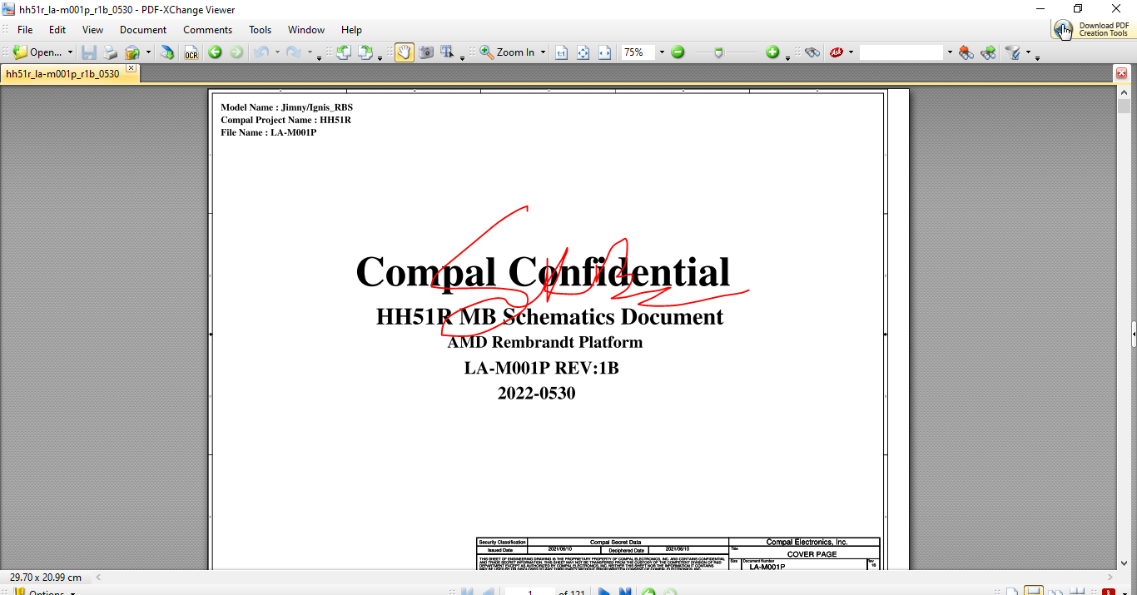Open the Document menu
This screenshot has width=1137, height=595.
(143, 29)
